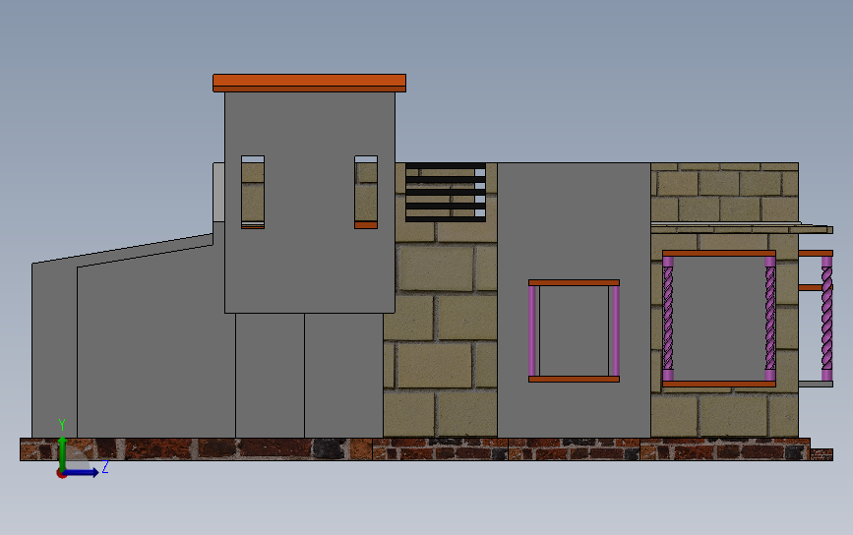Pick the twisted purple column on the far-right porch
The width and height of the screenshot is (853, 535).
tap(826, 319)
